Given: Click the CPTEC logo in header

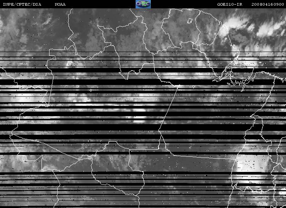Looking at the screenshot, I should pyautogui.click(x=143, y=4).
